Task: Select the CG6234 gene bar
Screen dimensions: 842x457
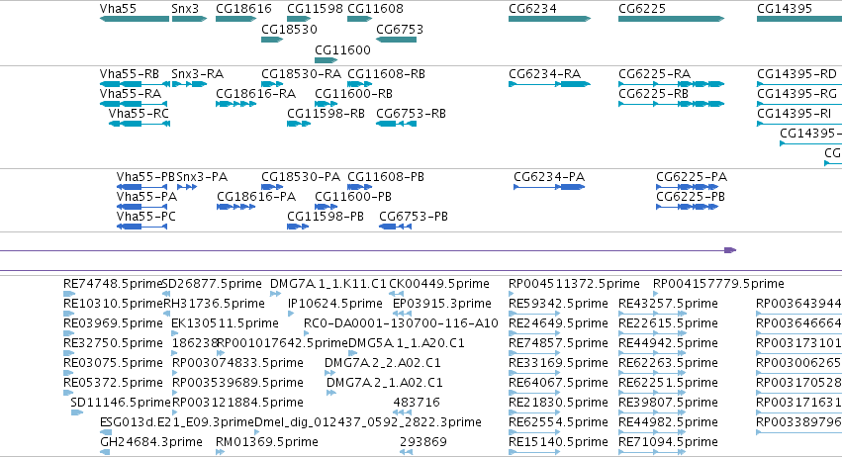Action: click(549, 19)
